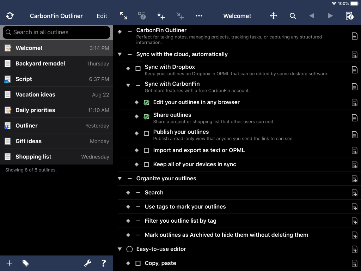
Task: Open the Outliner outline entry
Action: pyautogui.click(x=56, y=126)
